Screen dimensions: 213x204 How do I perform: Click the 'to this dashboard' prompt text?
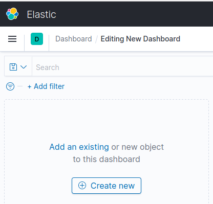pyautogui.click(x=106, y=159)
